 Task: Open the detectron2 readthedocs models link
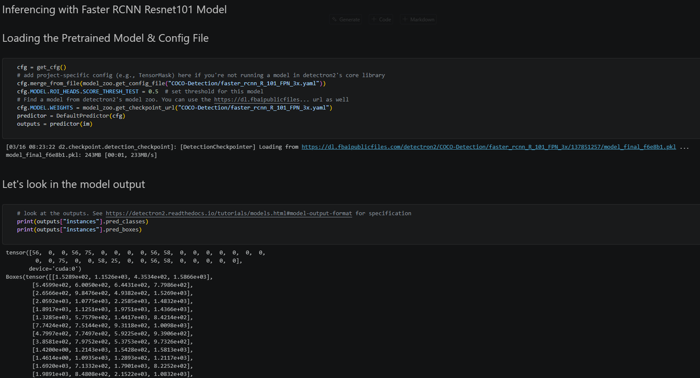click(229, 213)
